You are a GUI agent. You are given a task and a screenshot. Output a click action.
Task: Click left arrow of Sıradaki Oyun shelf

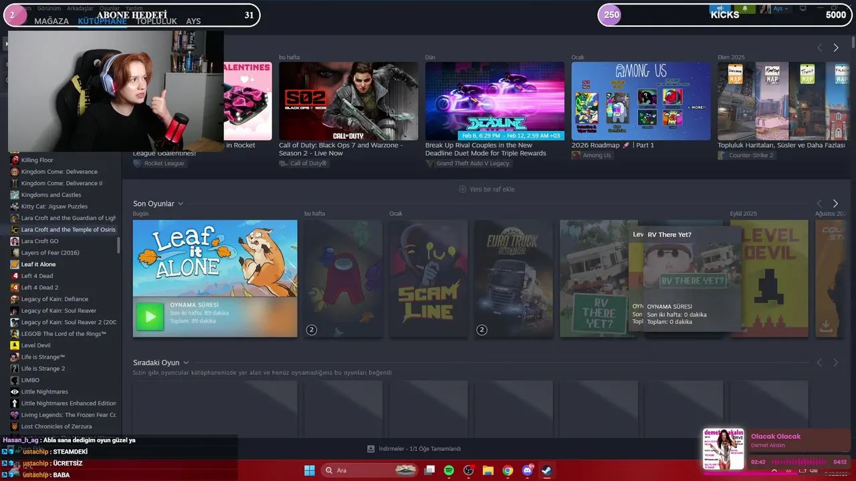819,363
